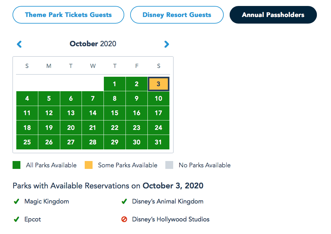Switch to Theme Park Tickets Guests tab
This screenshot has height=234, width=331.
pyautogui.click(x=68, y=15)
